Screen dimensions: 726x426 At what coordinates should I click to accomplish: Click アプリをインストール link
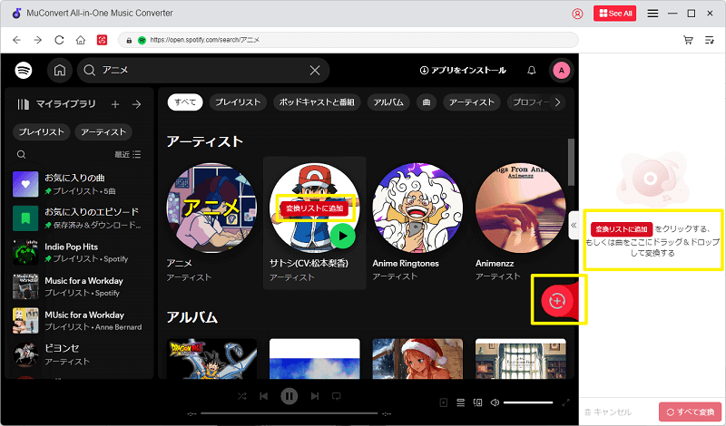(x=463, y=71)
